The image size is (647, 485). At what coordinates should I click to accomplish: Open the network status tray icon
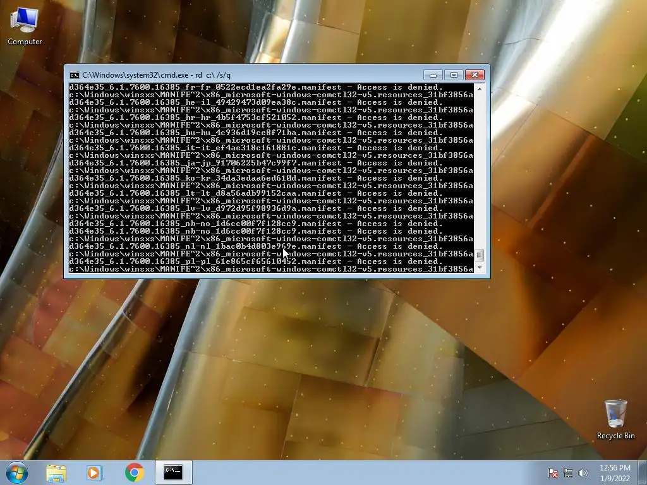[x=568, y=473]
